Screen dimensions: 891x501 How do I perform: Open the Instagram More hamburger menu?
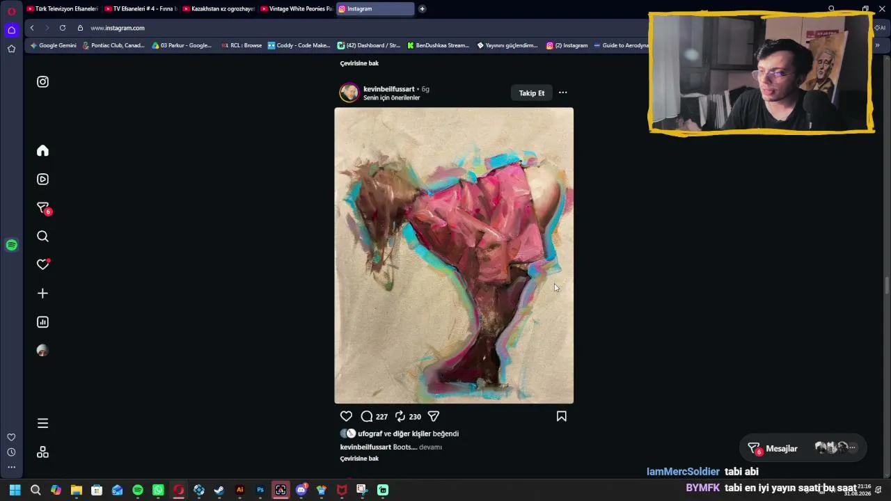(42, 423)
